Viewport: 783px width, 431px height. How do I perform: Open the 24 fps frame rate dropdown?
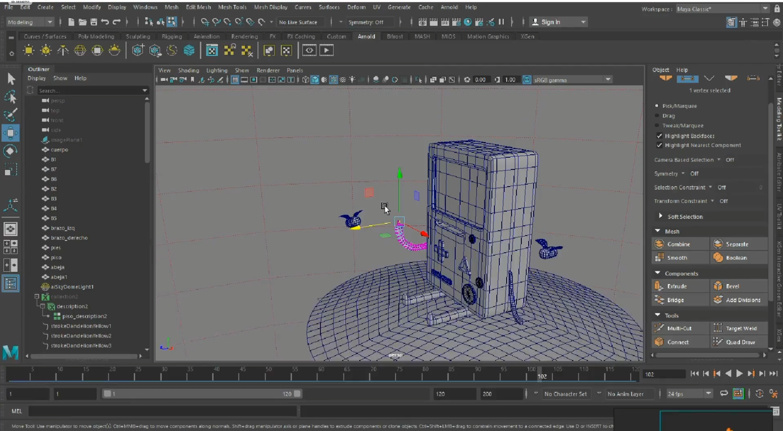point(689,394)
